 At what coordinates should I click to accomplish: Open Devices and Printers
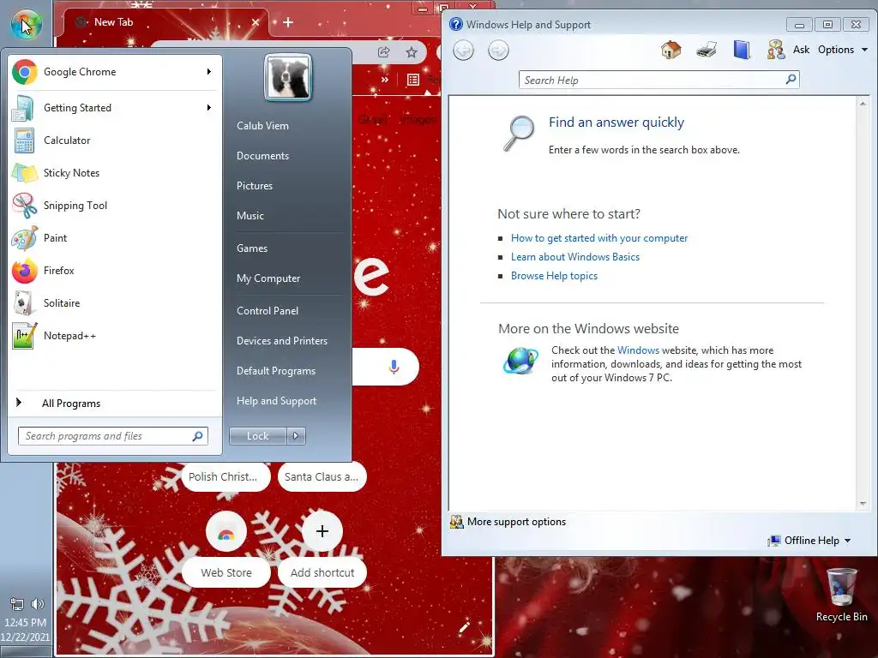(281, 341)
